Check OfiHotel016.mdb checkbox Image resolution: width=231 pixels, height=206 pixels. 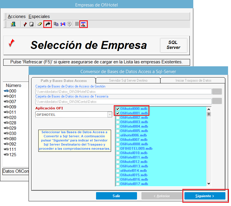click(x=118, y=180)
